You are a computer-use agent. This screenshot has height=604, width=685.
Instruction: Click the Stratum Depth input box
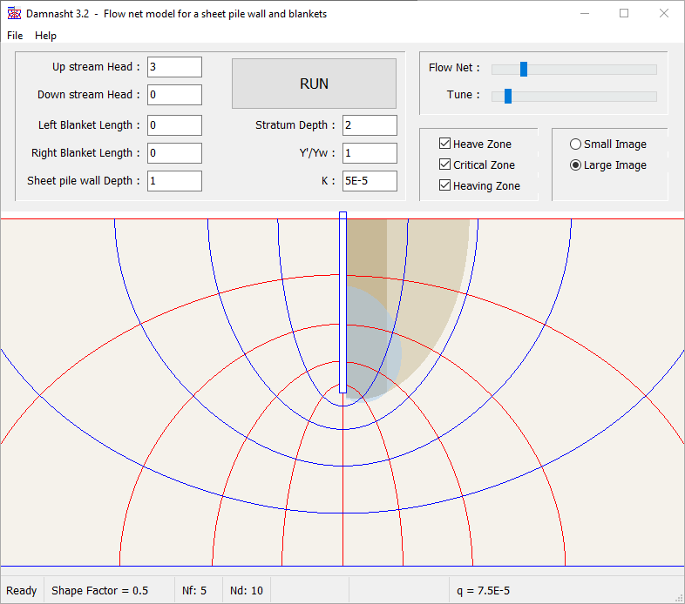coord(370,125)
